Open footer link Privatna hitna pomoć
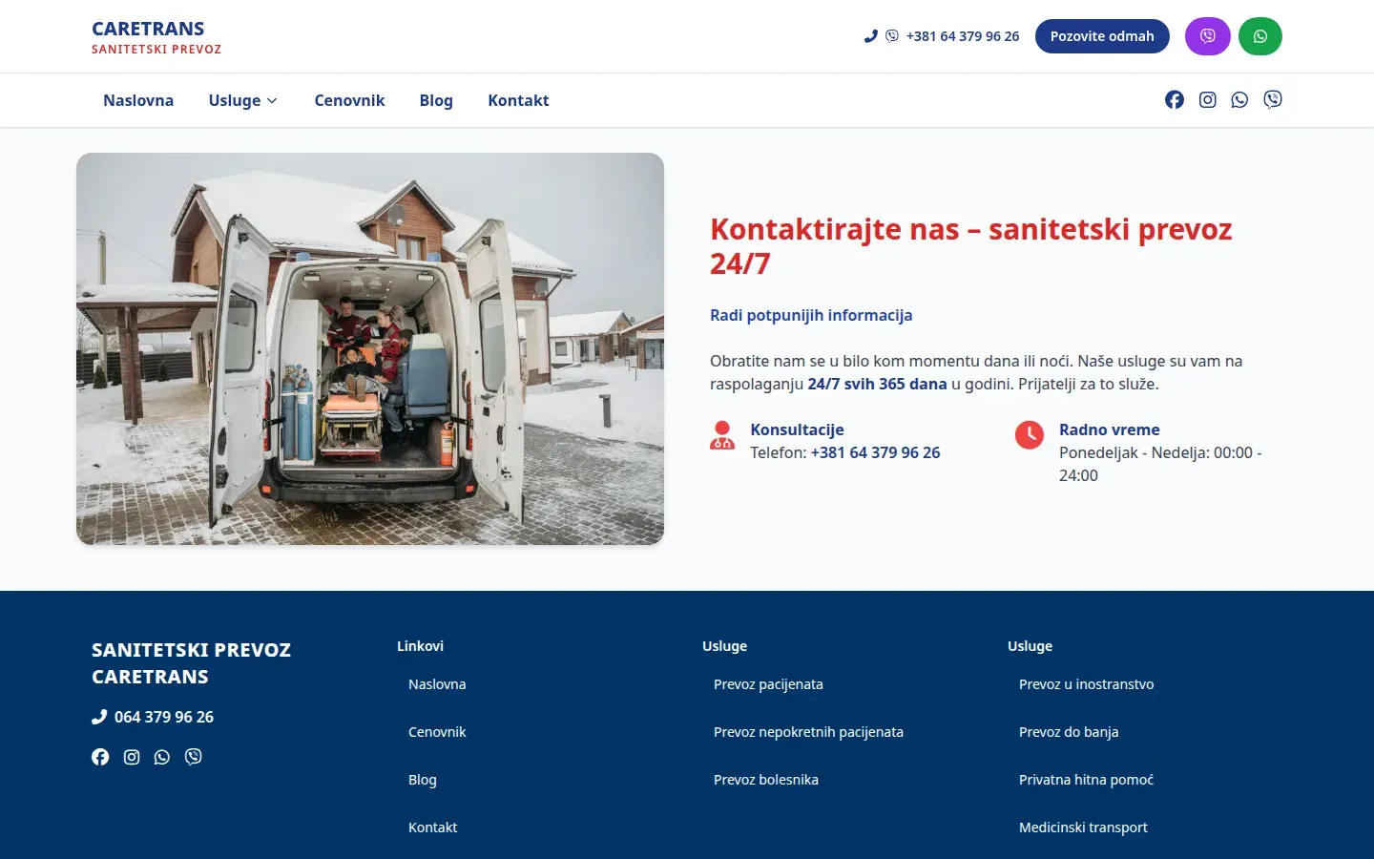Viewport: 1374px width, 859px height. pyautogui.click(x=1087, y=780)
